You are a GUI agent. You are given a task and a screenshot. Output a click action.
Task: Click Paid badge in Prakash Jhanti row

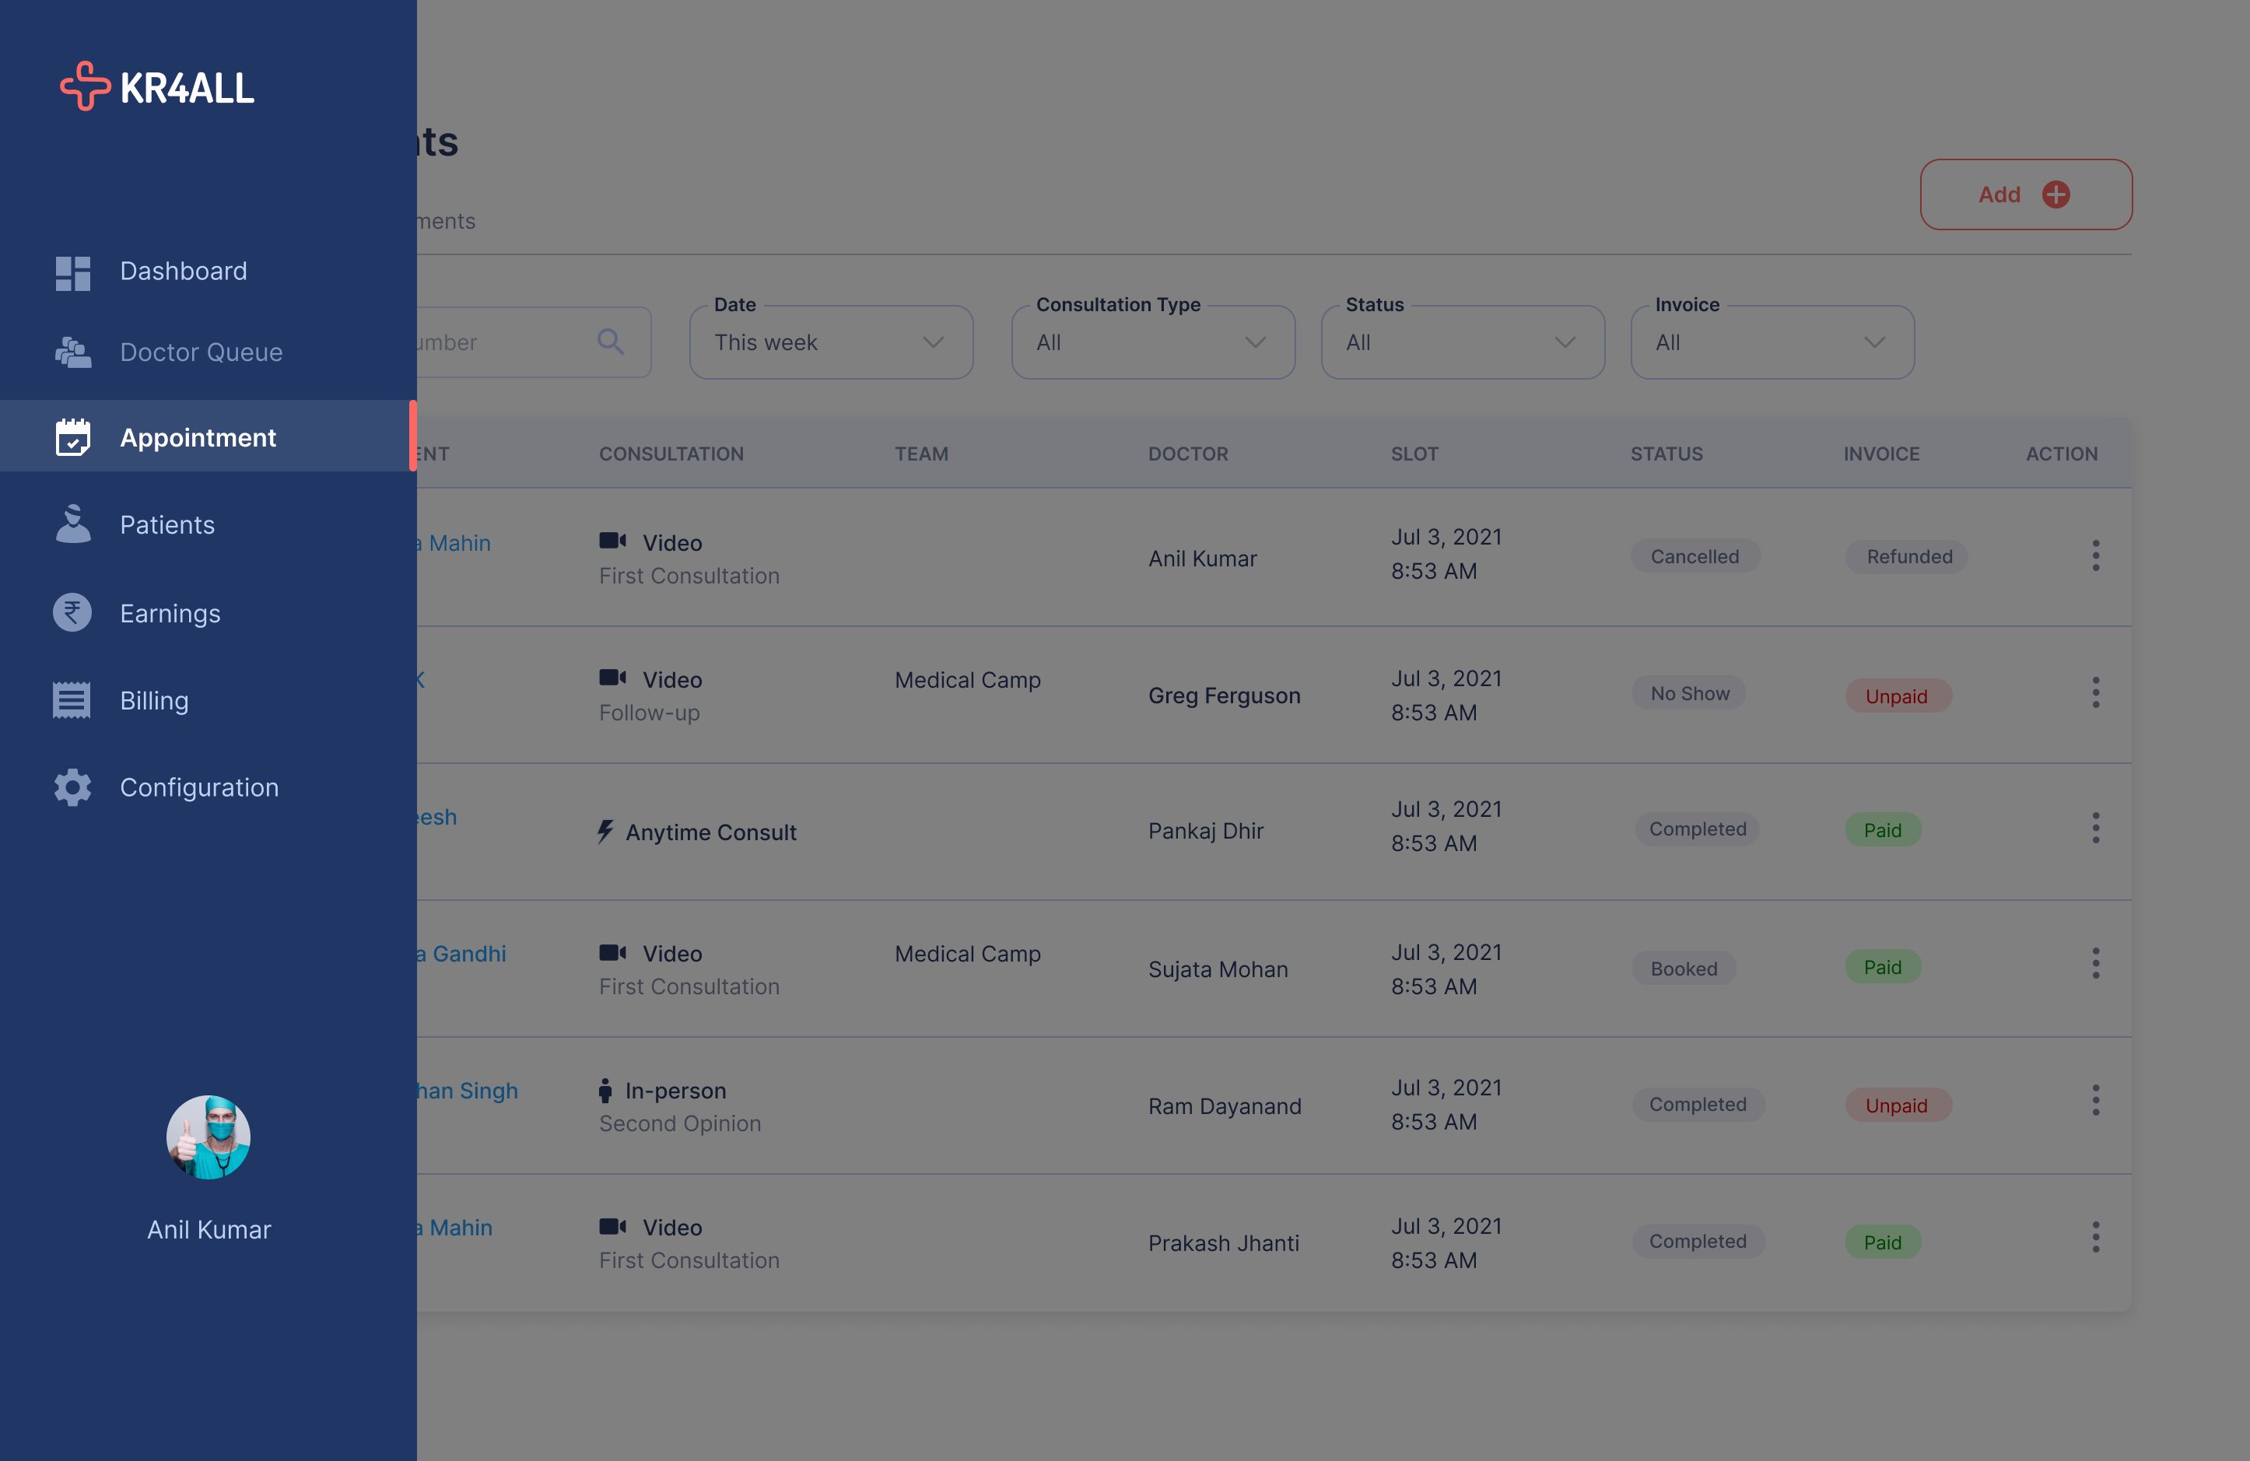1882,1242
